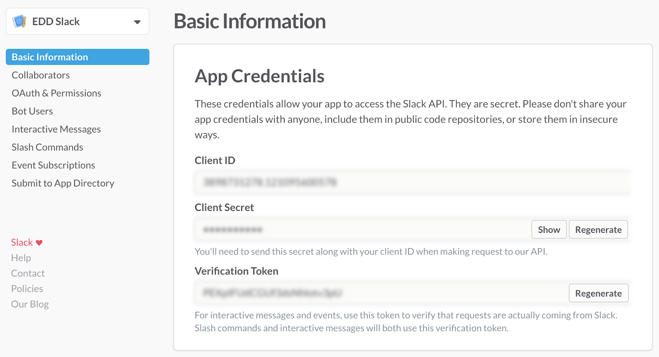Screen dimensions: 659x357
Task: Expand the EDD Slack app dropdown arrow
Action: click(x=137, y=22)
